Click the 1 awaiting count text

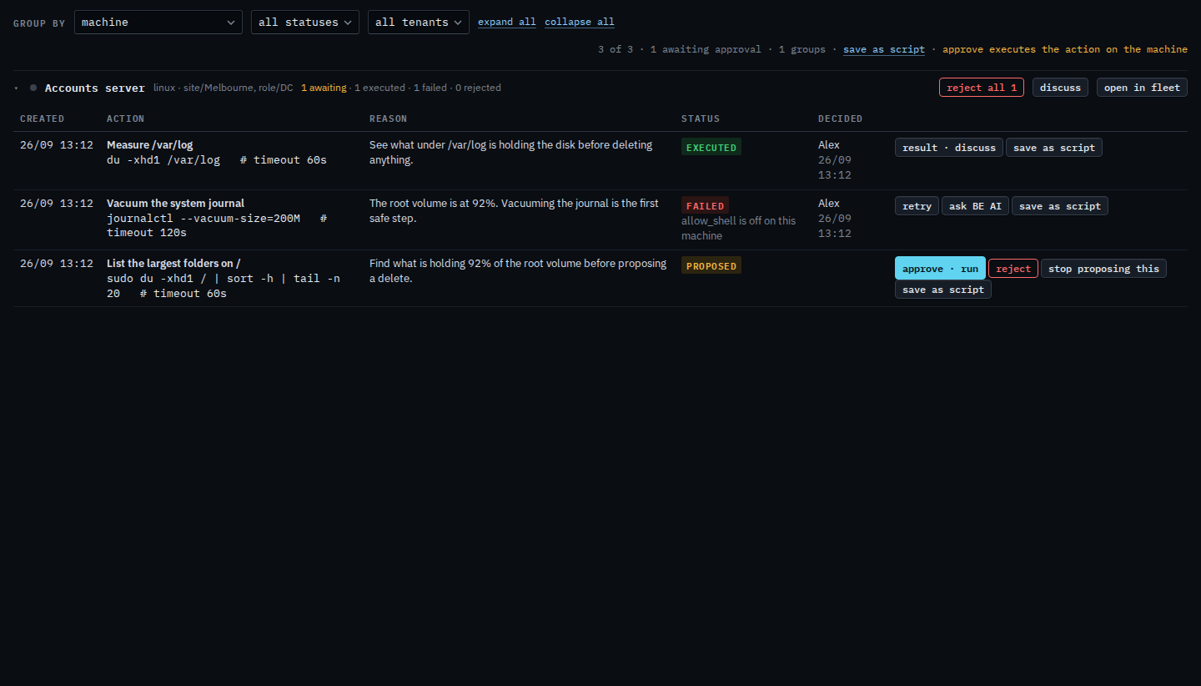coord(324,88)
